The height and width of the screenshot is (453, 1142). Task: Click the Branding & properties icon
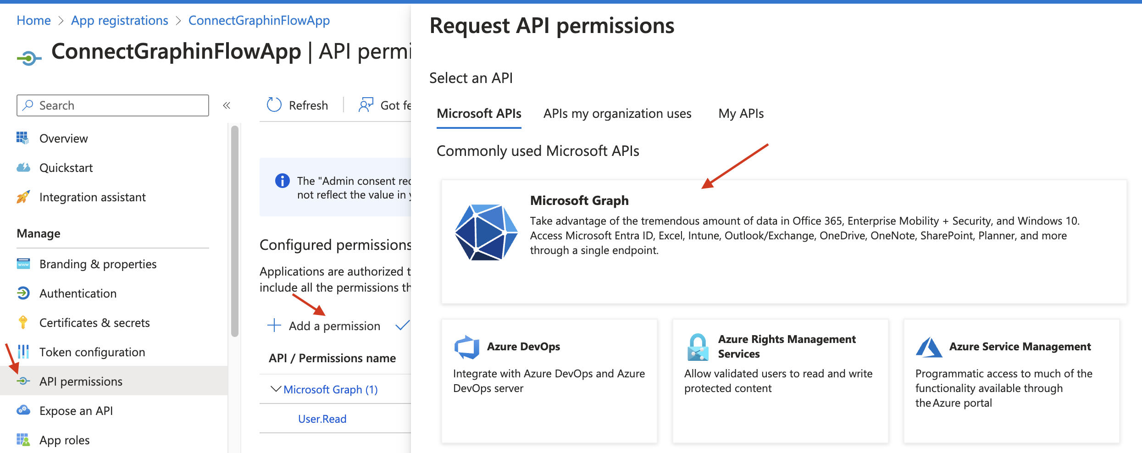(23, 264)
